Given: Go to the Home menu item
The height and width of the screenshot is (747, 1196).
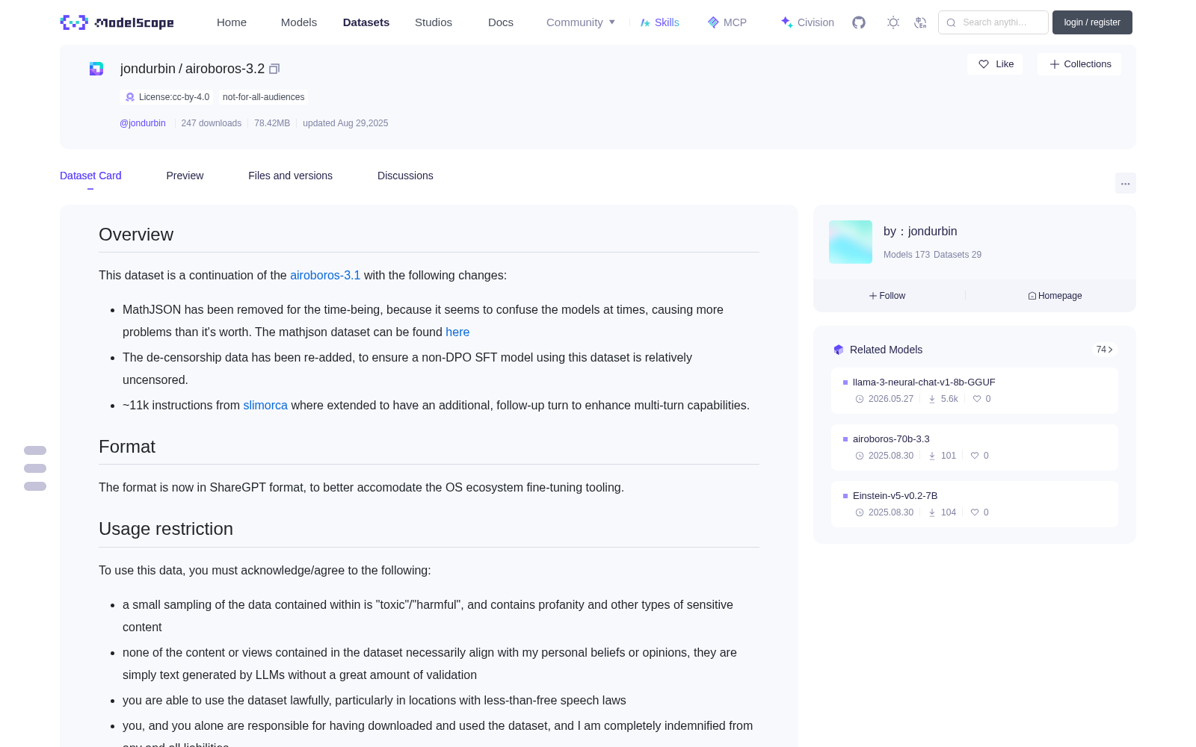Looking at the screenshot, I should pyautogui.click(x=232, y=22).
